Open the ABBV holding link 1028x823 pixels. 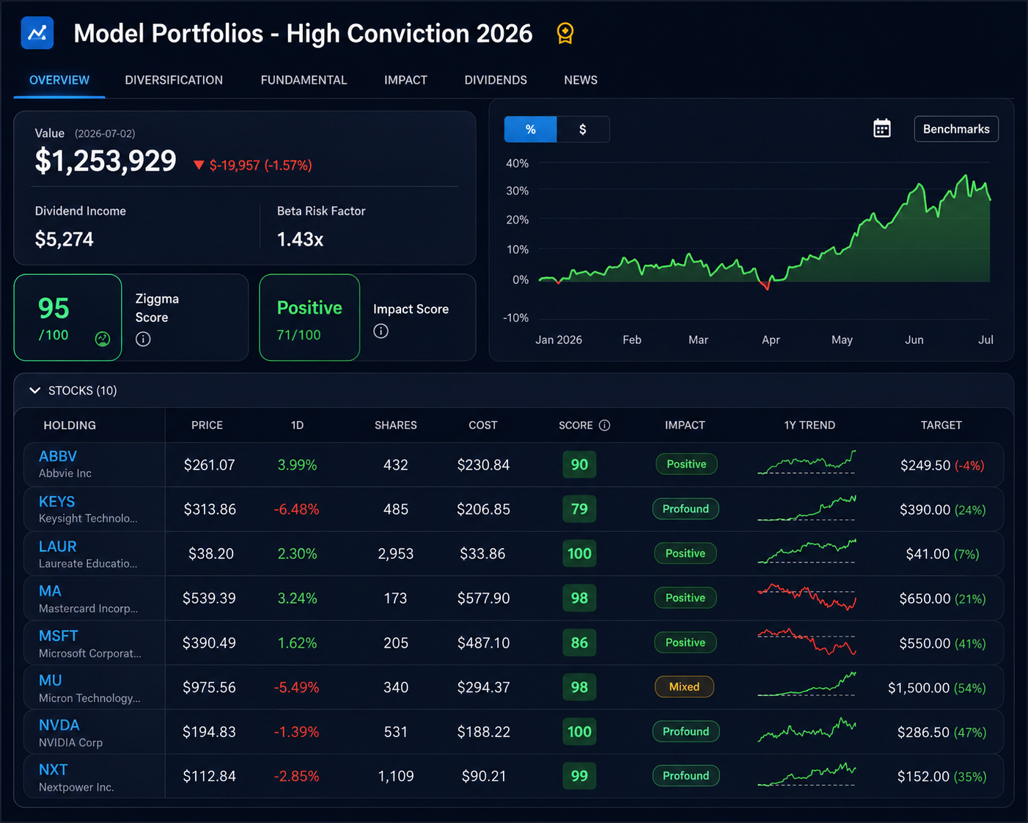pos(58,456)
